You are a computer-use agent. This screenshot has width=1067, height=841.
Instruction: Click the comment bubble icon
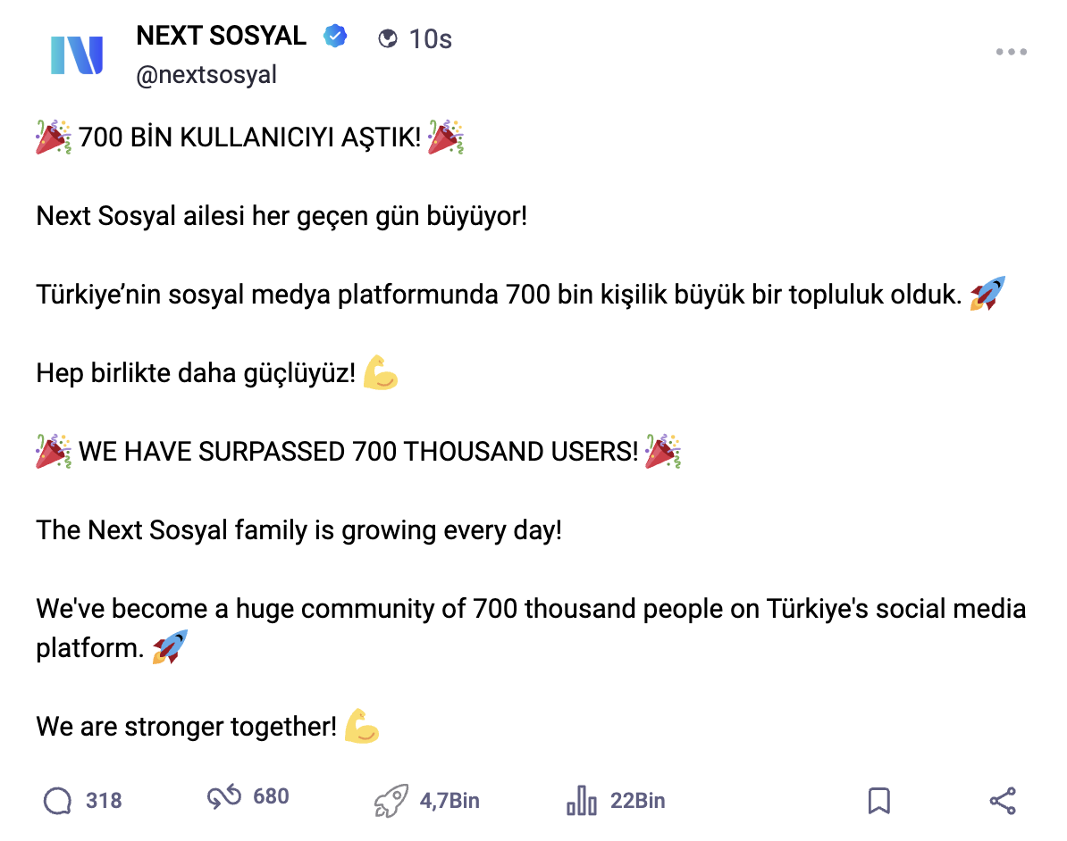pyautogui.click(x=57, y=801)
